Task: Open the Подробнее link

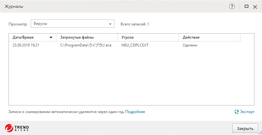Action: click(135, 112)
